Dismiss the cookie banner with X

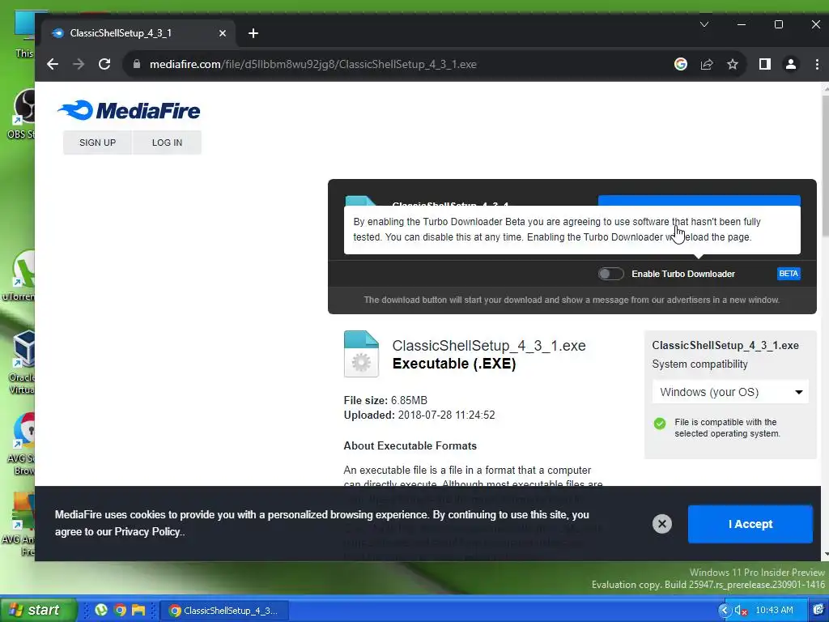click(662, 524)
